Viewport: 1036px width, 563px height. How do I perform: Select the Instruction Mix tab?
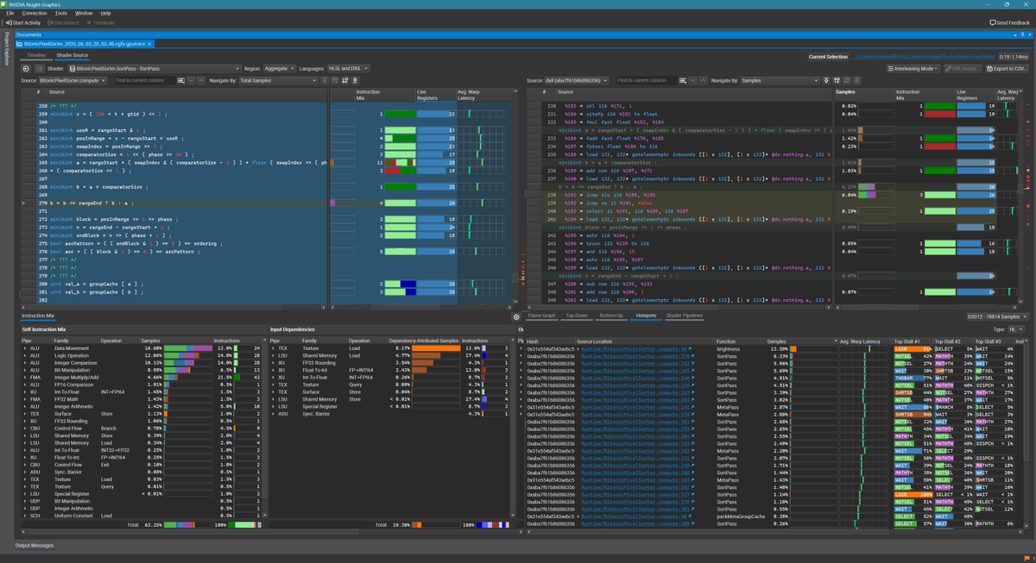(38, 316)
